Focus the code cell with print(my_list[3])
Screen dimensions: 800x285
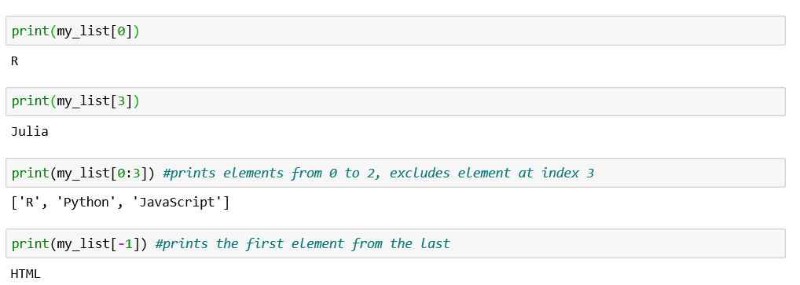coord(395,101)
